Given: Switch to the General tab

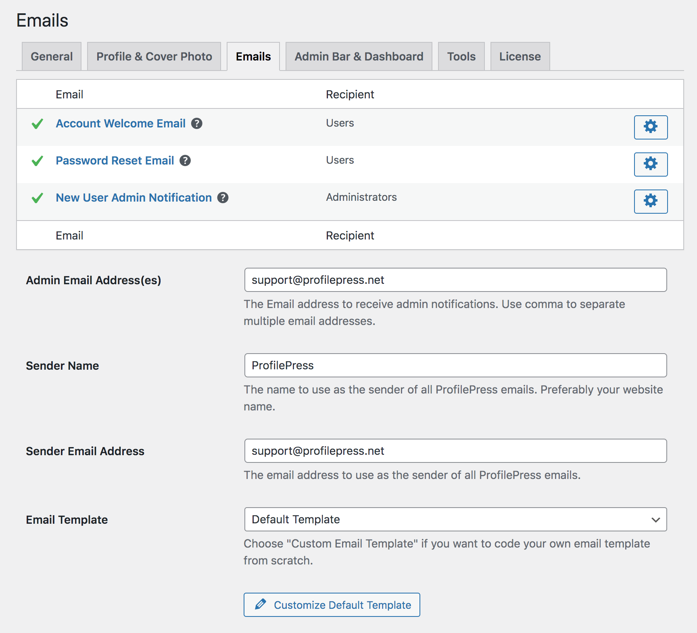Looking at the screenshot, I should pos(52,56).
